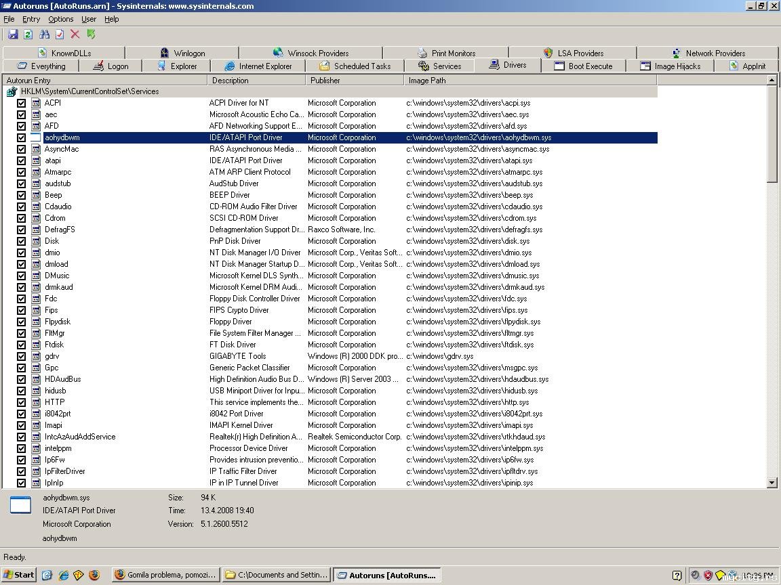781x585 pixels.
Task: Click the Refresh toolbar icon
Action: [x=28, y=35]
